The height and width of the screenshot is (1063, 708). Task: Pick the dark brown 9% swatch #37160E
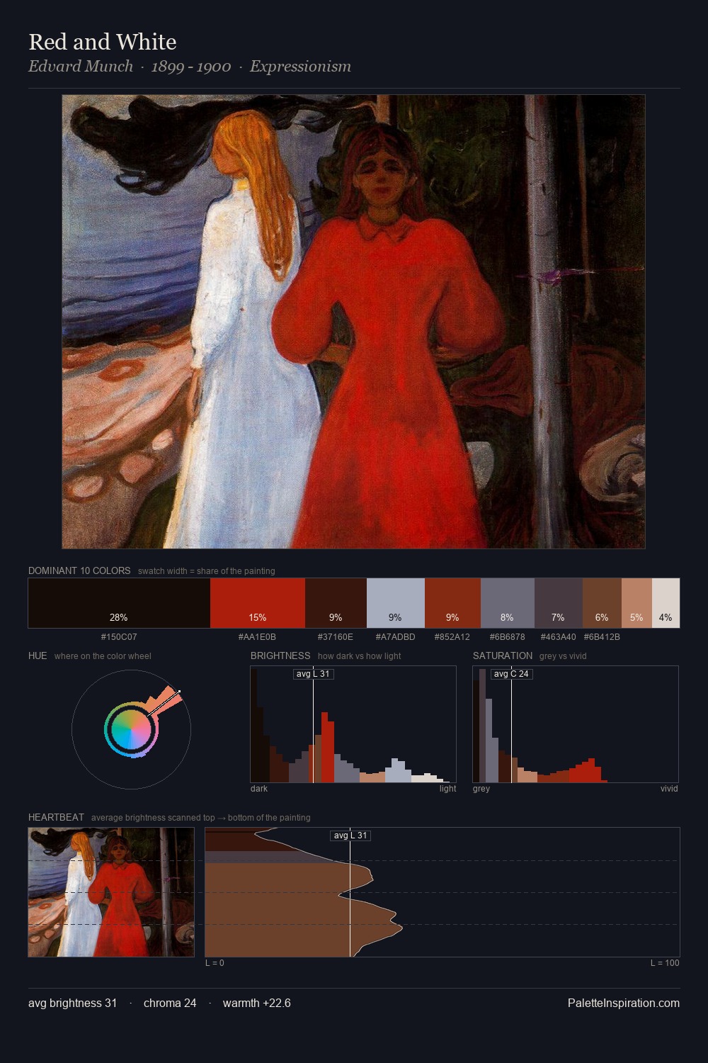[x=336, y=603]
